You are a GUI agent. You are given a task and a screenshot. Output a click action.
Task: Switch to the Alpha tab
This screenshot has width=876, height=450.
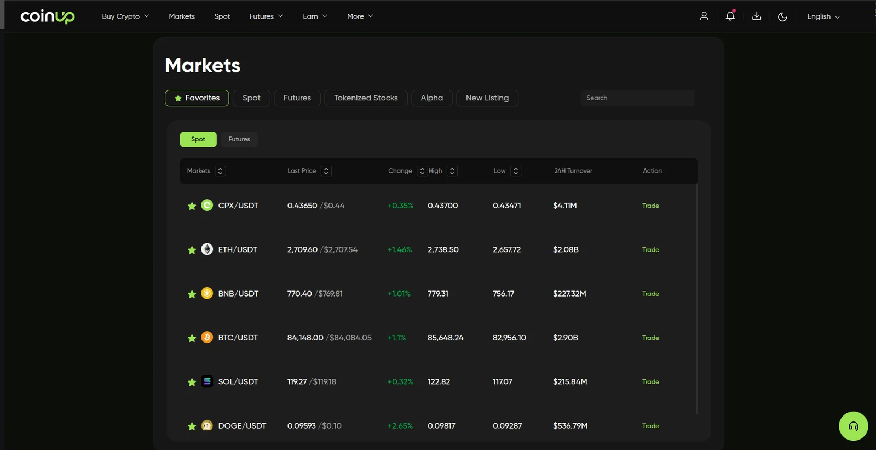[432, 98]
